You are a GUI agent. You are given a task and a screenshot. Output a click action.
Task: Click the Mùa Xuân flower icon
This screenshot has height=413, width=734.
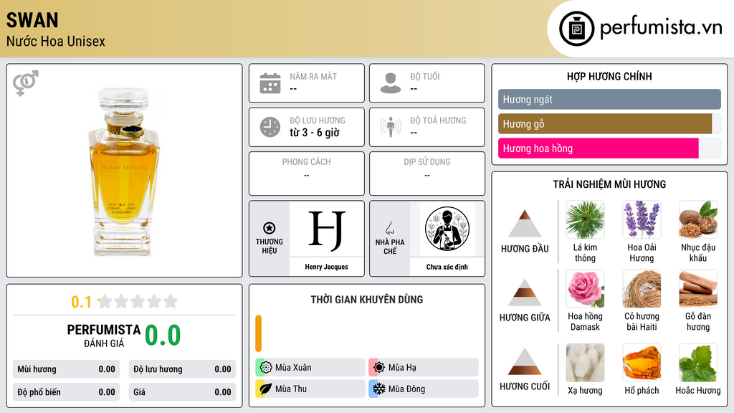pyautogui.click(x=266, y=368)
